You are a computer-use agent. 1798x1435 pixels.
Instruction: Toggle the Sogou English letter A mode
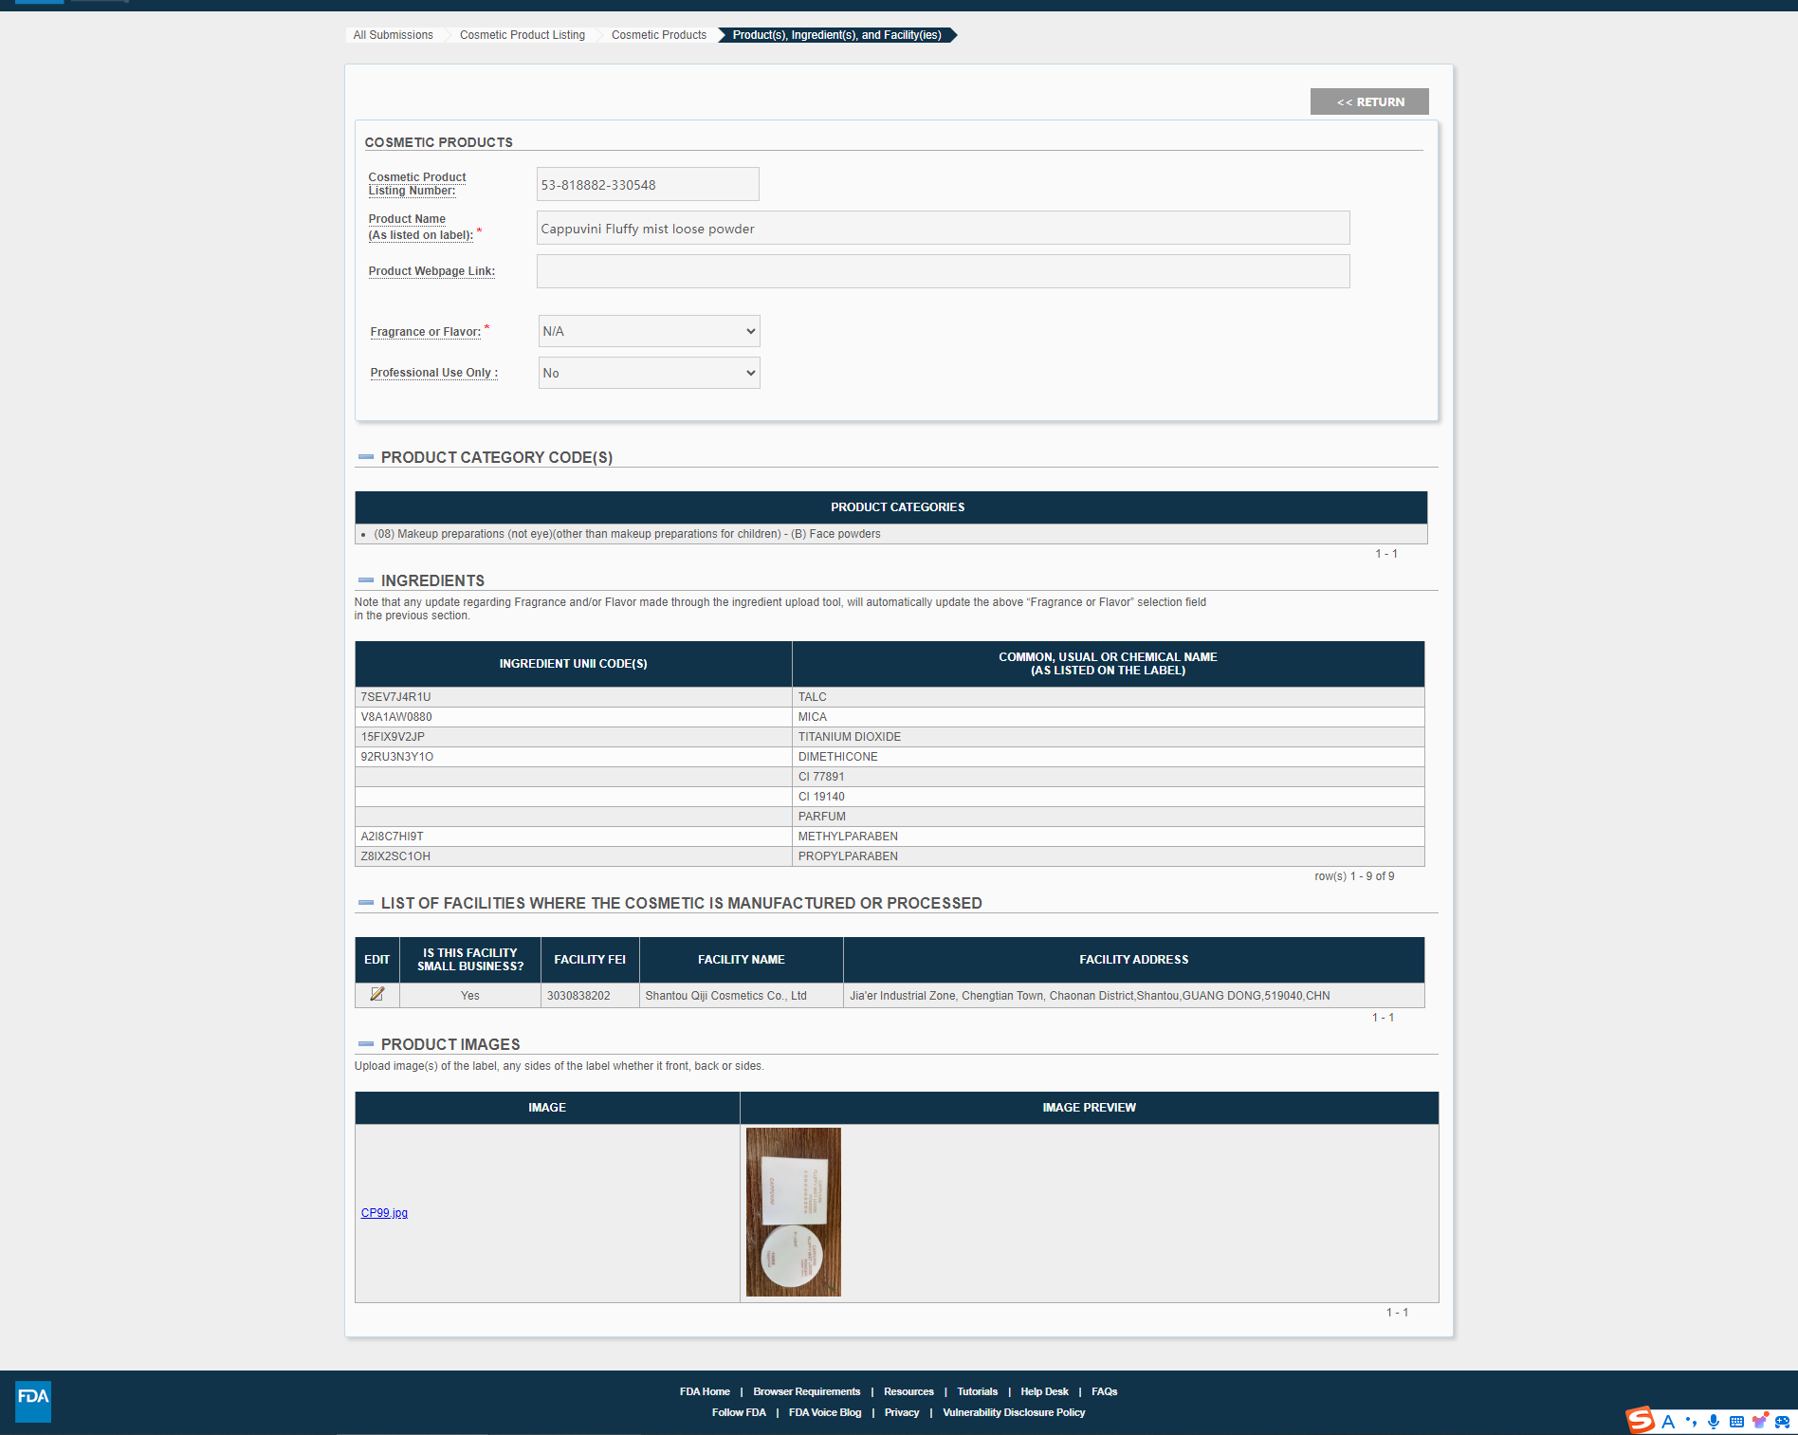[x=1668, y=1421]
